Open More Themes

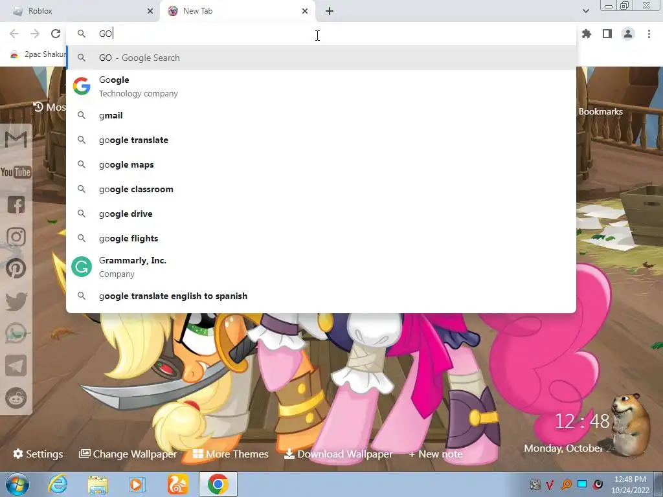230,454
